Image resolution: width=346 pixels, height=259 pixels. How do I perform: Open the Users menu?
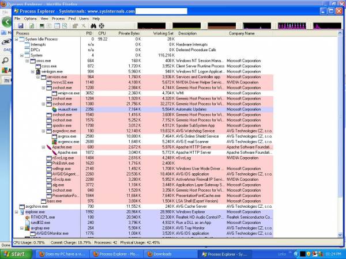pos(84,19)
